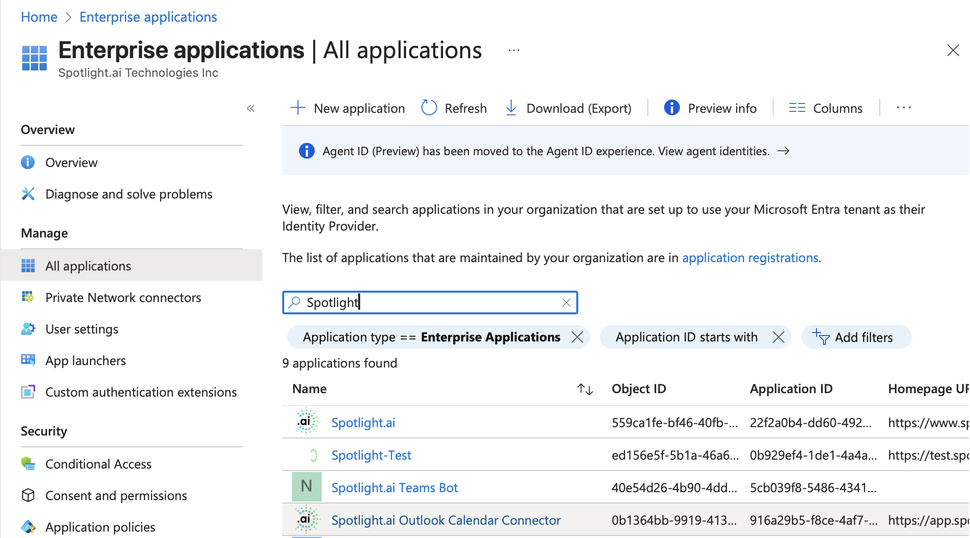Open Private Network connectors in sidebar
Screen dimensions: 970x538
[123, 298]
